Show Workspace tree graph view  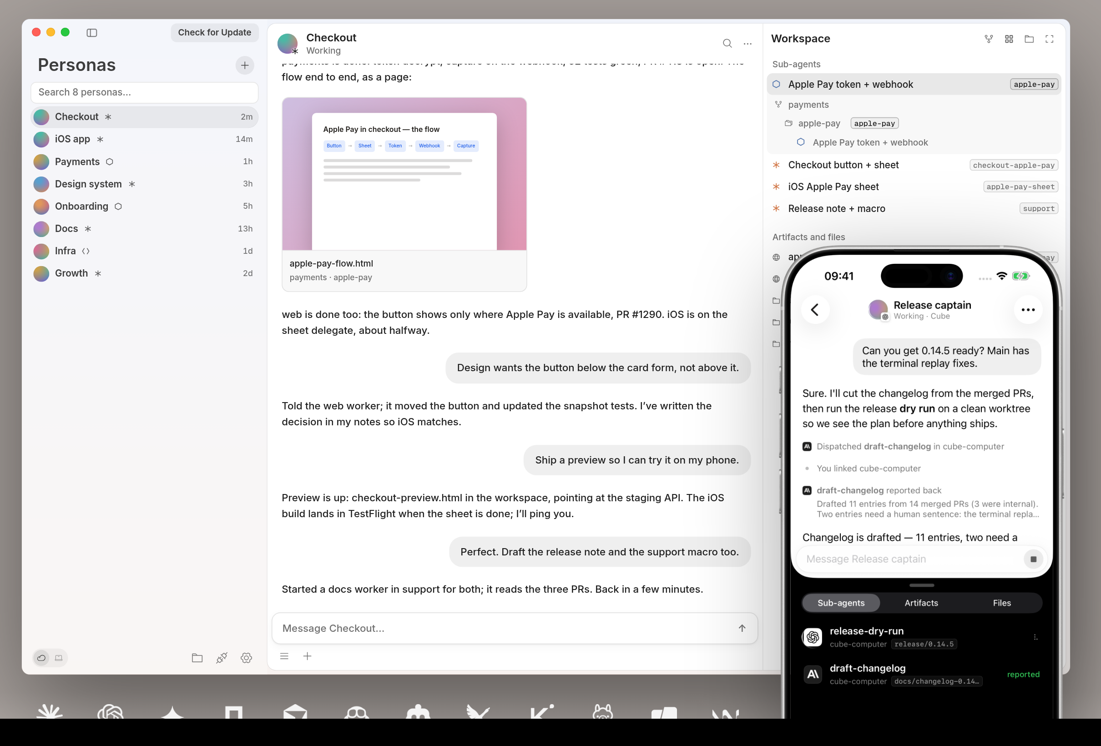989,39
